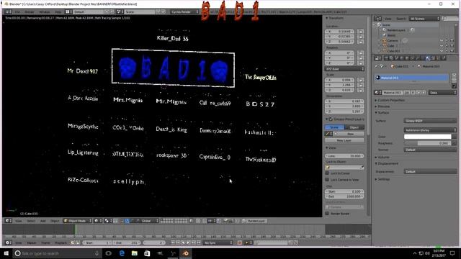461x259 pixels.
Task: Open the Object Mode dropdown
Action: pos(78,221)
